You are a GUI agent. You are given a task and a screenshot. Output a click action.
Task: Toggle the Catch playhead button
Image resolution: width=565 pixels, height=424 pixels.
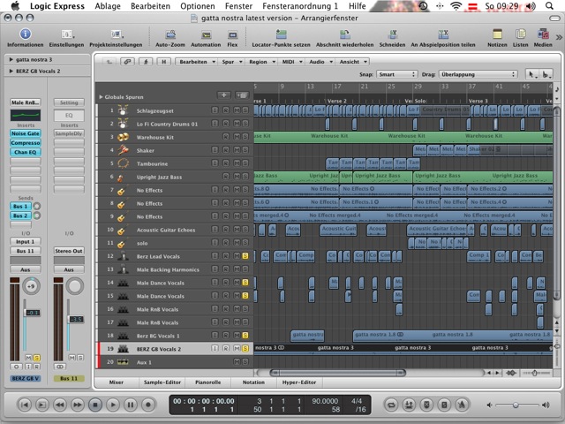coord(146,62)
